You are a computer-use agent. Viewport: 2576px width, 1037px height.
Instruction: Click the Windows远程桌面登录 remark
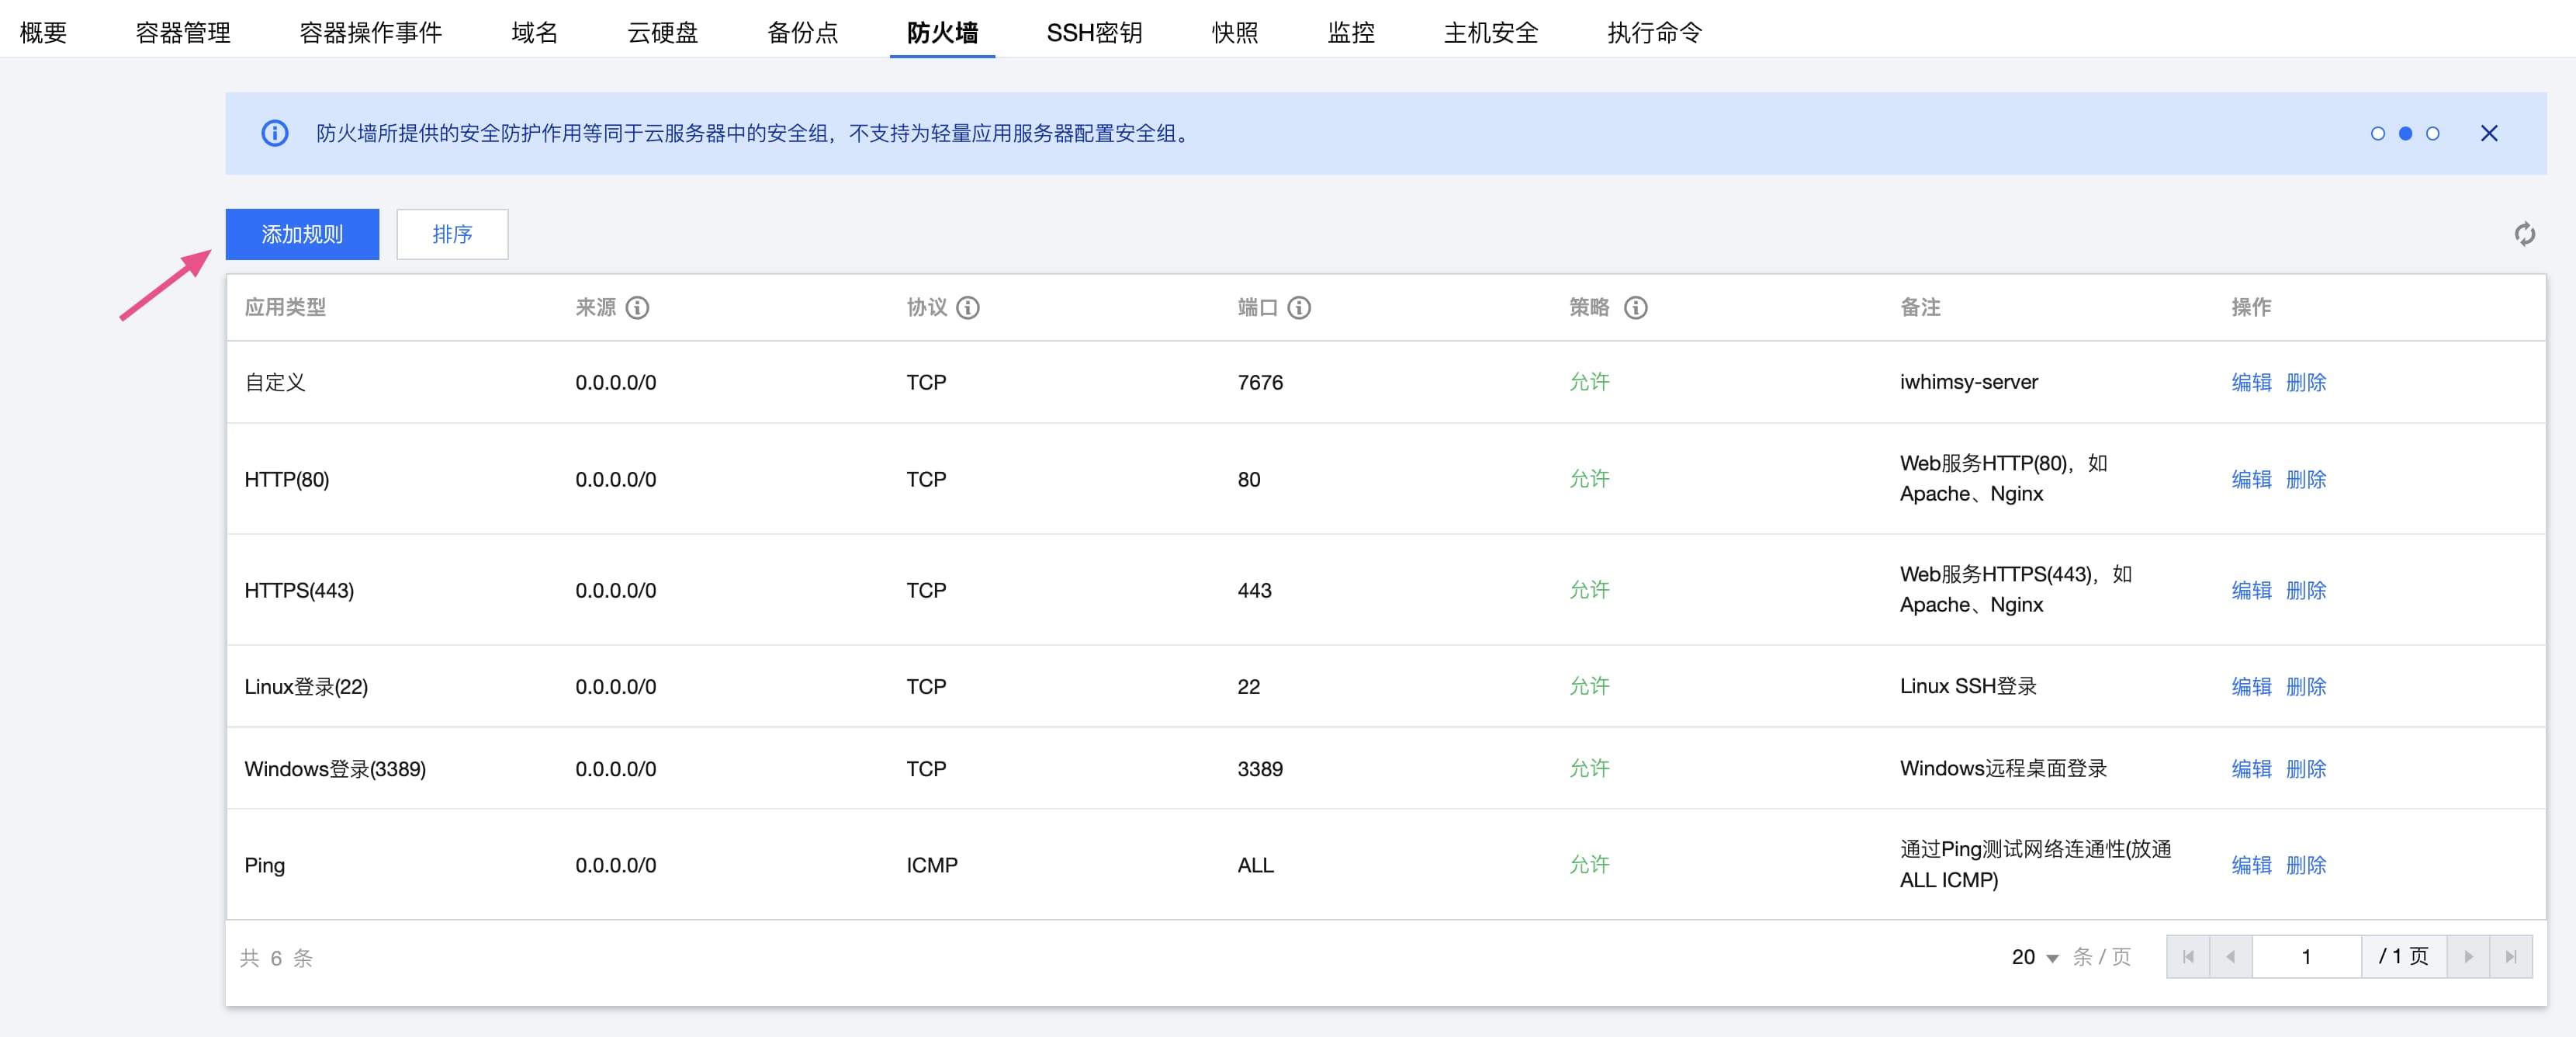(2003, 768)
